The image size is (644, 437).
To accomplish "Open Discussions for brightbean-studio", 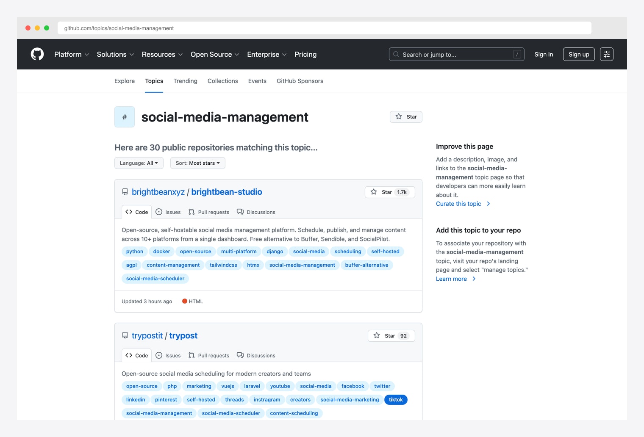I will pyautogui.click(x=256, y=212).
